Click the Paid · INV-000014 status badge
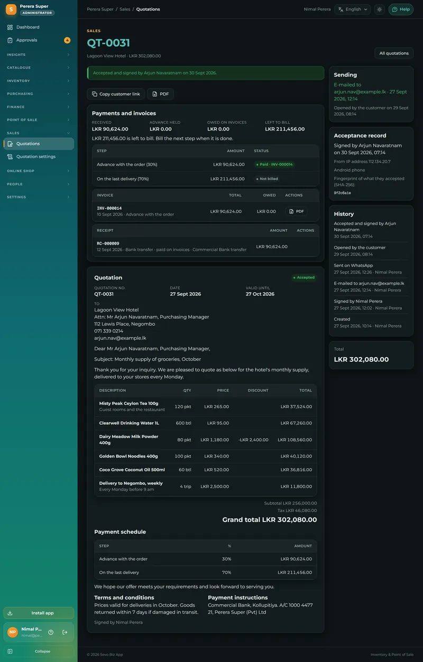The image size is (423, 662). tap(274, 164)
